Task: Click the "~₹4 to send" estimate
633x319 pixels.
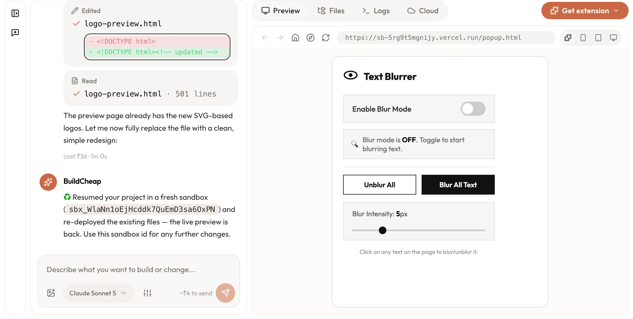Action: click(196, 293)
